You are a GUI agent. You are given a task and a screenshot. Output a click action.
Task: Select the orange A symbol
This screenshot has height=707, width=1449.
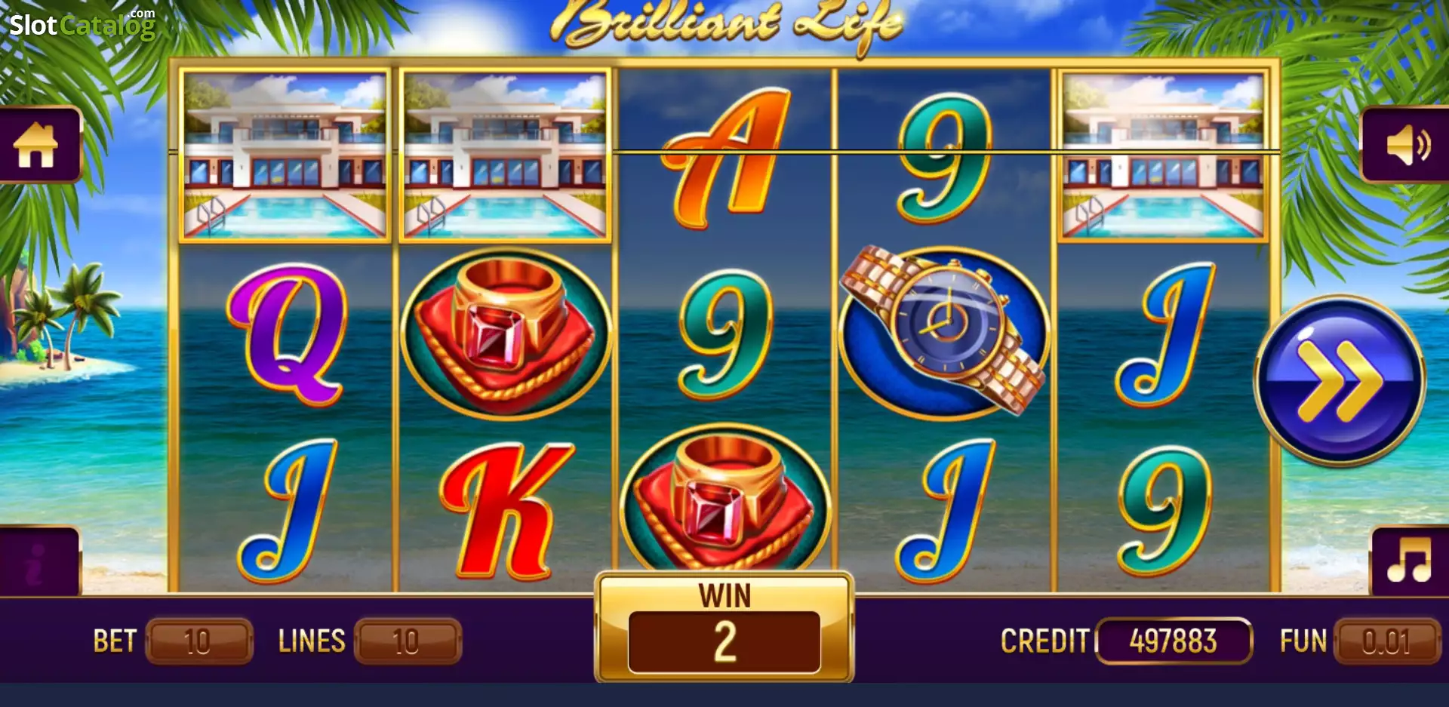click(724, 158)
